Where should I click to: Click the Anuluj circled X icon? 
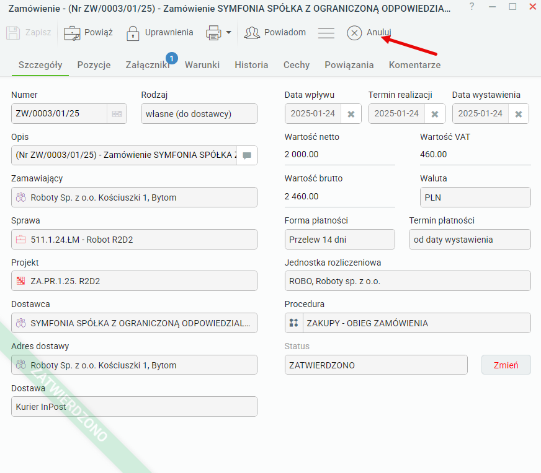[x=354, y=33]
